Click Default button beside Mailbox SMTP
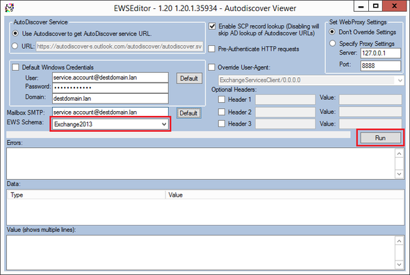The height and width of the screenshot is (275, 410). pos(189,113)
